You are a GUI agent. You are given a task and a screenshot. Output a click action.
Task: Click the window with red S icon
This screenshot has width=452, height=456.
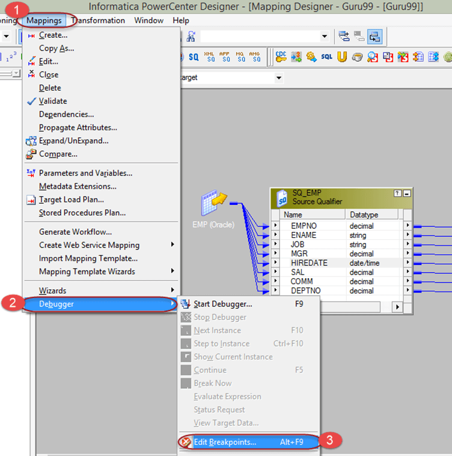click(x=388, y=56)
